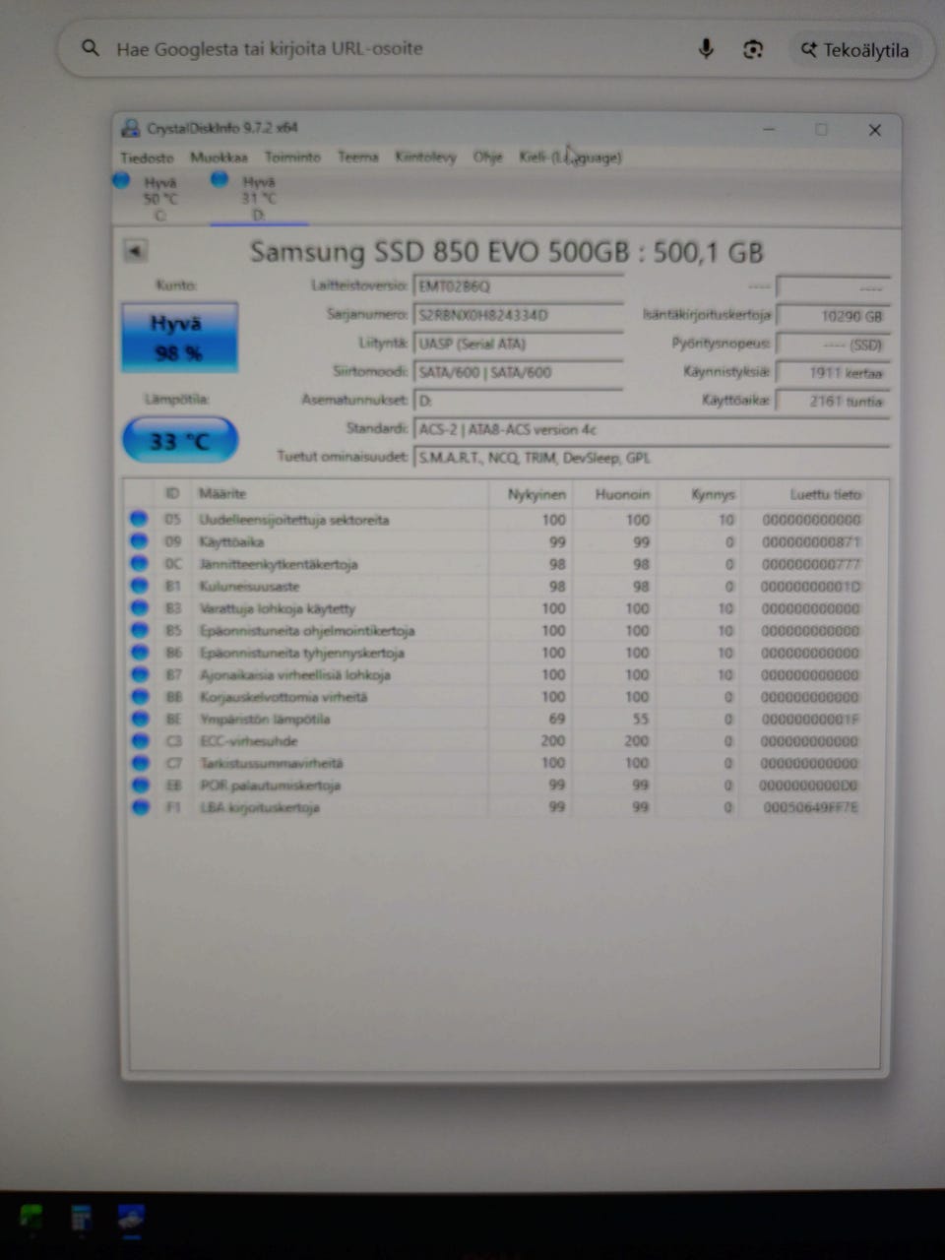Select the LBA kirjoituskertoja attribute text
This screenshot has width=945, height=1260.
259,808
